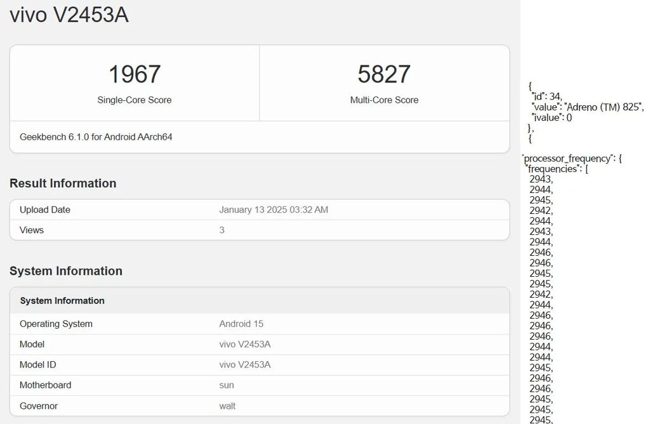The image size is (650, 424).
Task: Click the JSON line "ivalue": 0
Action: click(x=552, y=117)
